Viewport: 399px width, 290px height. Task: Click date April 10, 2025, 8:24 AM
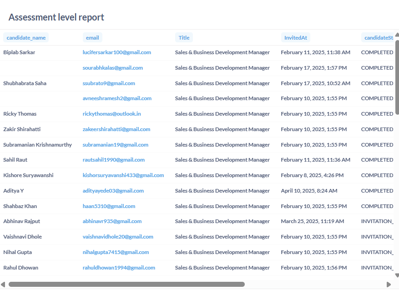click(309, 191)
